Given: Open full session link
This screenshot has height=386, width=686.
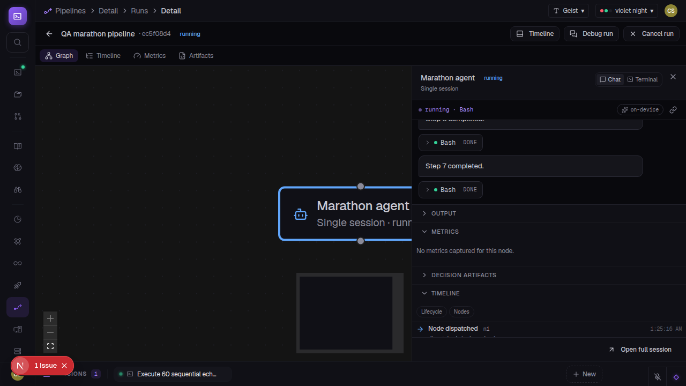Looking at the screenshot, I should [640, 350].
